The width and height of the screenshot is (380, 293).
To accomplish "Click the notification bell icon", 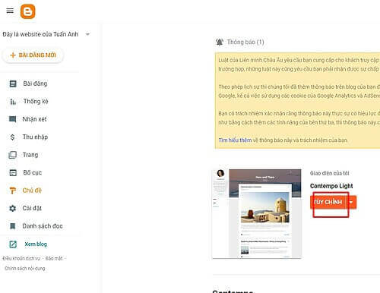I will (220, 42).
